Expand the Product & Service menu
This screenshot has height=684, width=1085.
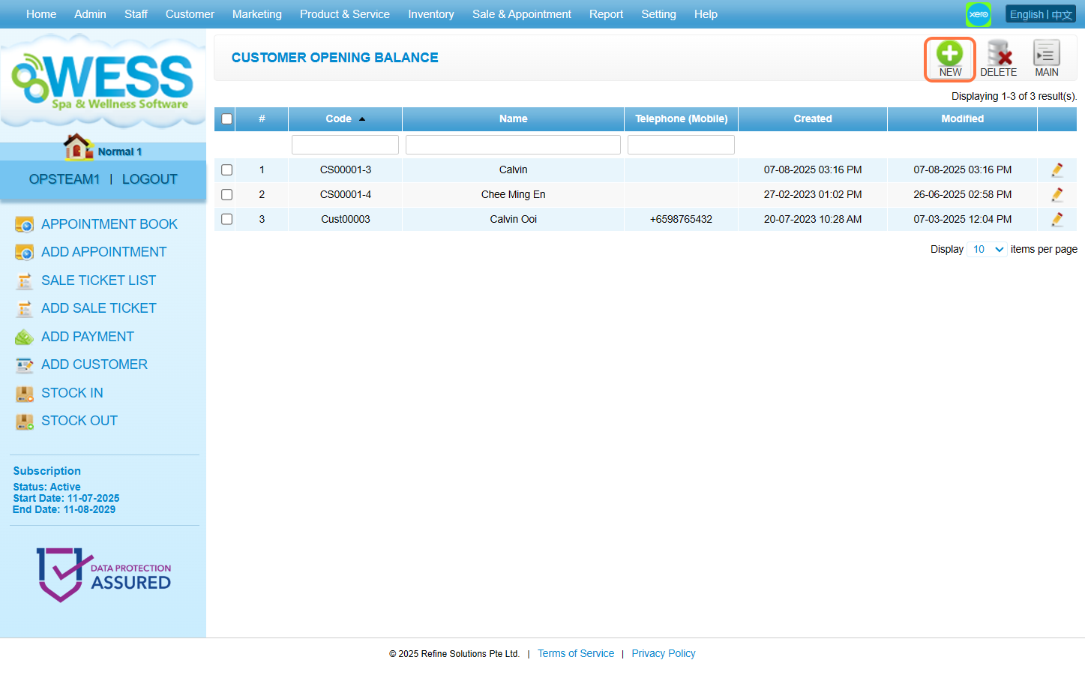pyautogui.click(x=344, y=14)
